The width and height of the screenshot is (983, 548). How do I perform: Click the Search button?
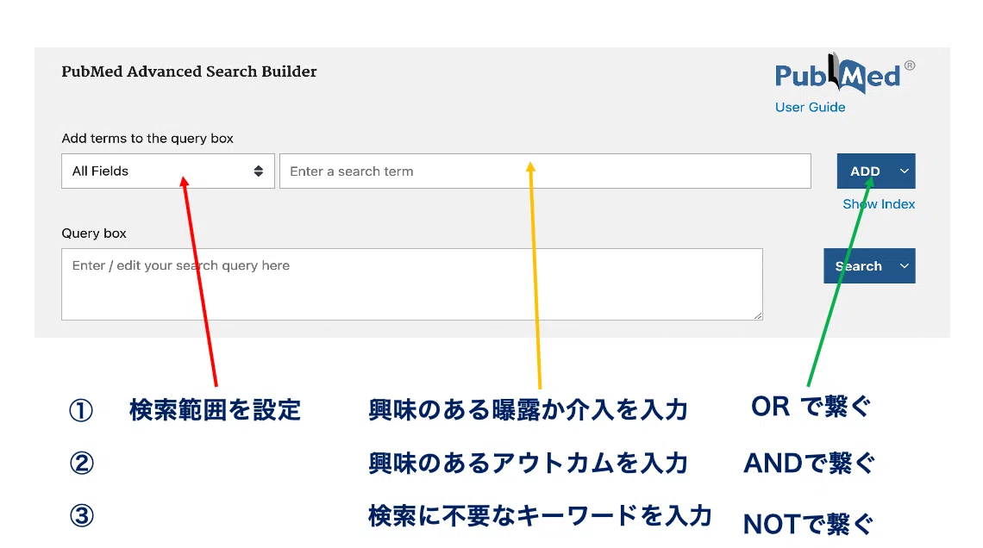tap(858, 266)
